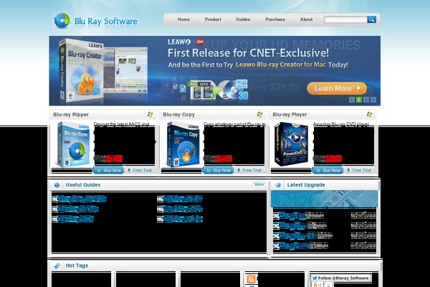Click the Hot Tags heading
This screenshot has height=287, width=430.
click(77, 265)
